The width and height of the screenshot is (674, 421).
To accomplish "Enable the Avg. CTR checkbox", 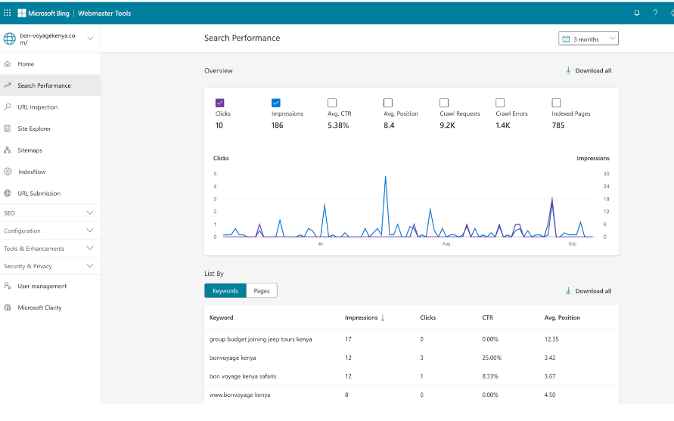I will [x=332, y=103].
